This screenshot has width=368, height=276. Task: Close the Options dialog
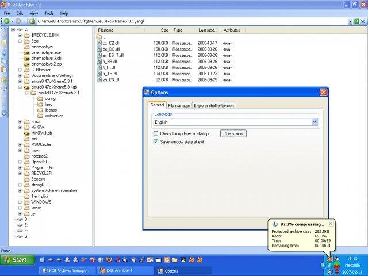(x=324, y=93)
